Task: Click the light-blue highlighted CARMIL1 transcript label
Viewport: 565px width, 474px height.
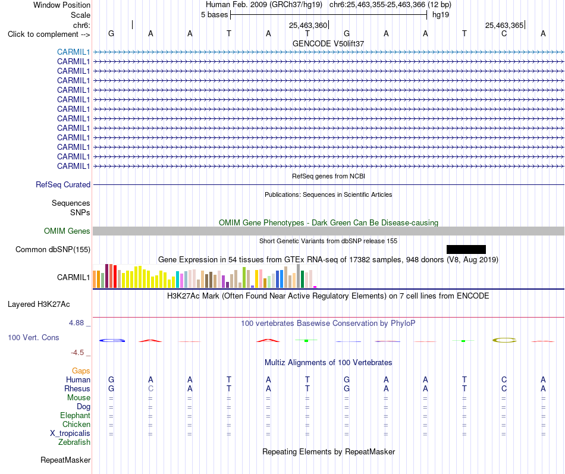Action: click(73, 52)
